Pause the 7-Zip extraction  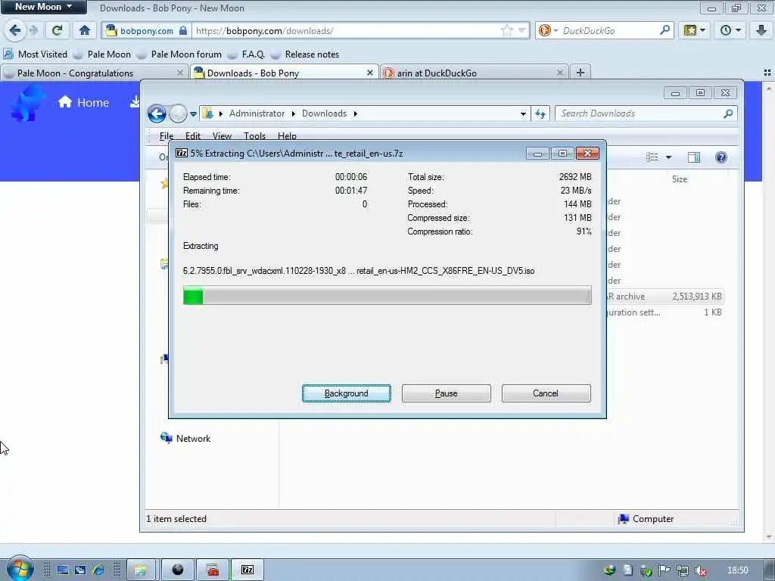tap(447, 393)
